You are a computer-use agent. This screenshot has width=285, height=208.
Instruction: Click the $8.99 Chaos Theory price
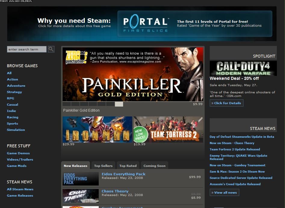tap(196, 198)
